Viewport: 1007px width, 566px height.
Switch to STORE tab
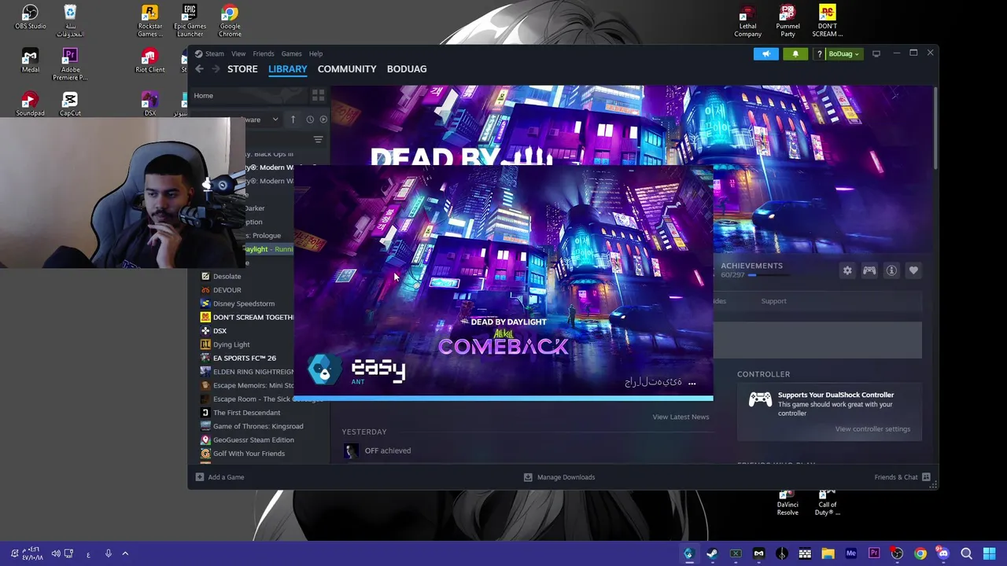[x=242, y=69]
